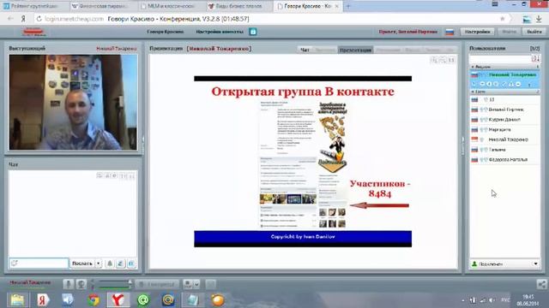Screen dimensions: 549x308
Task: Open the blue @ mail taskbar icon
Action: pyautogui.click(x=168, y=300)
